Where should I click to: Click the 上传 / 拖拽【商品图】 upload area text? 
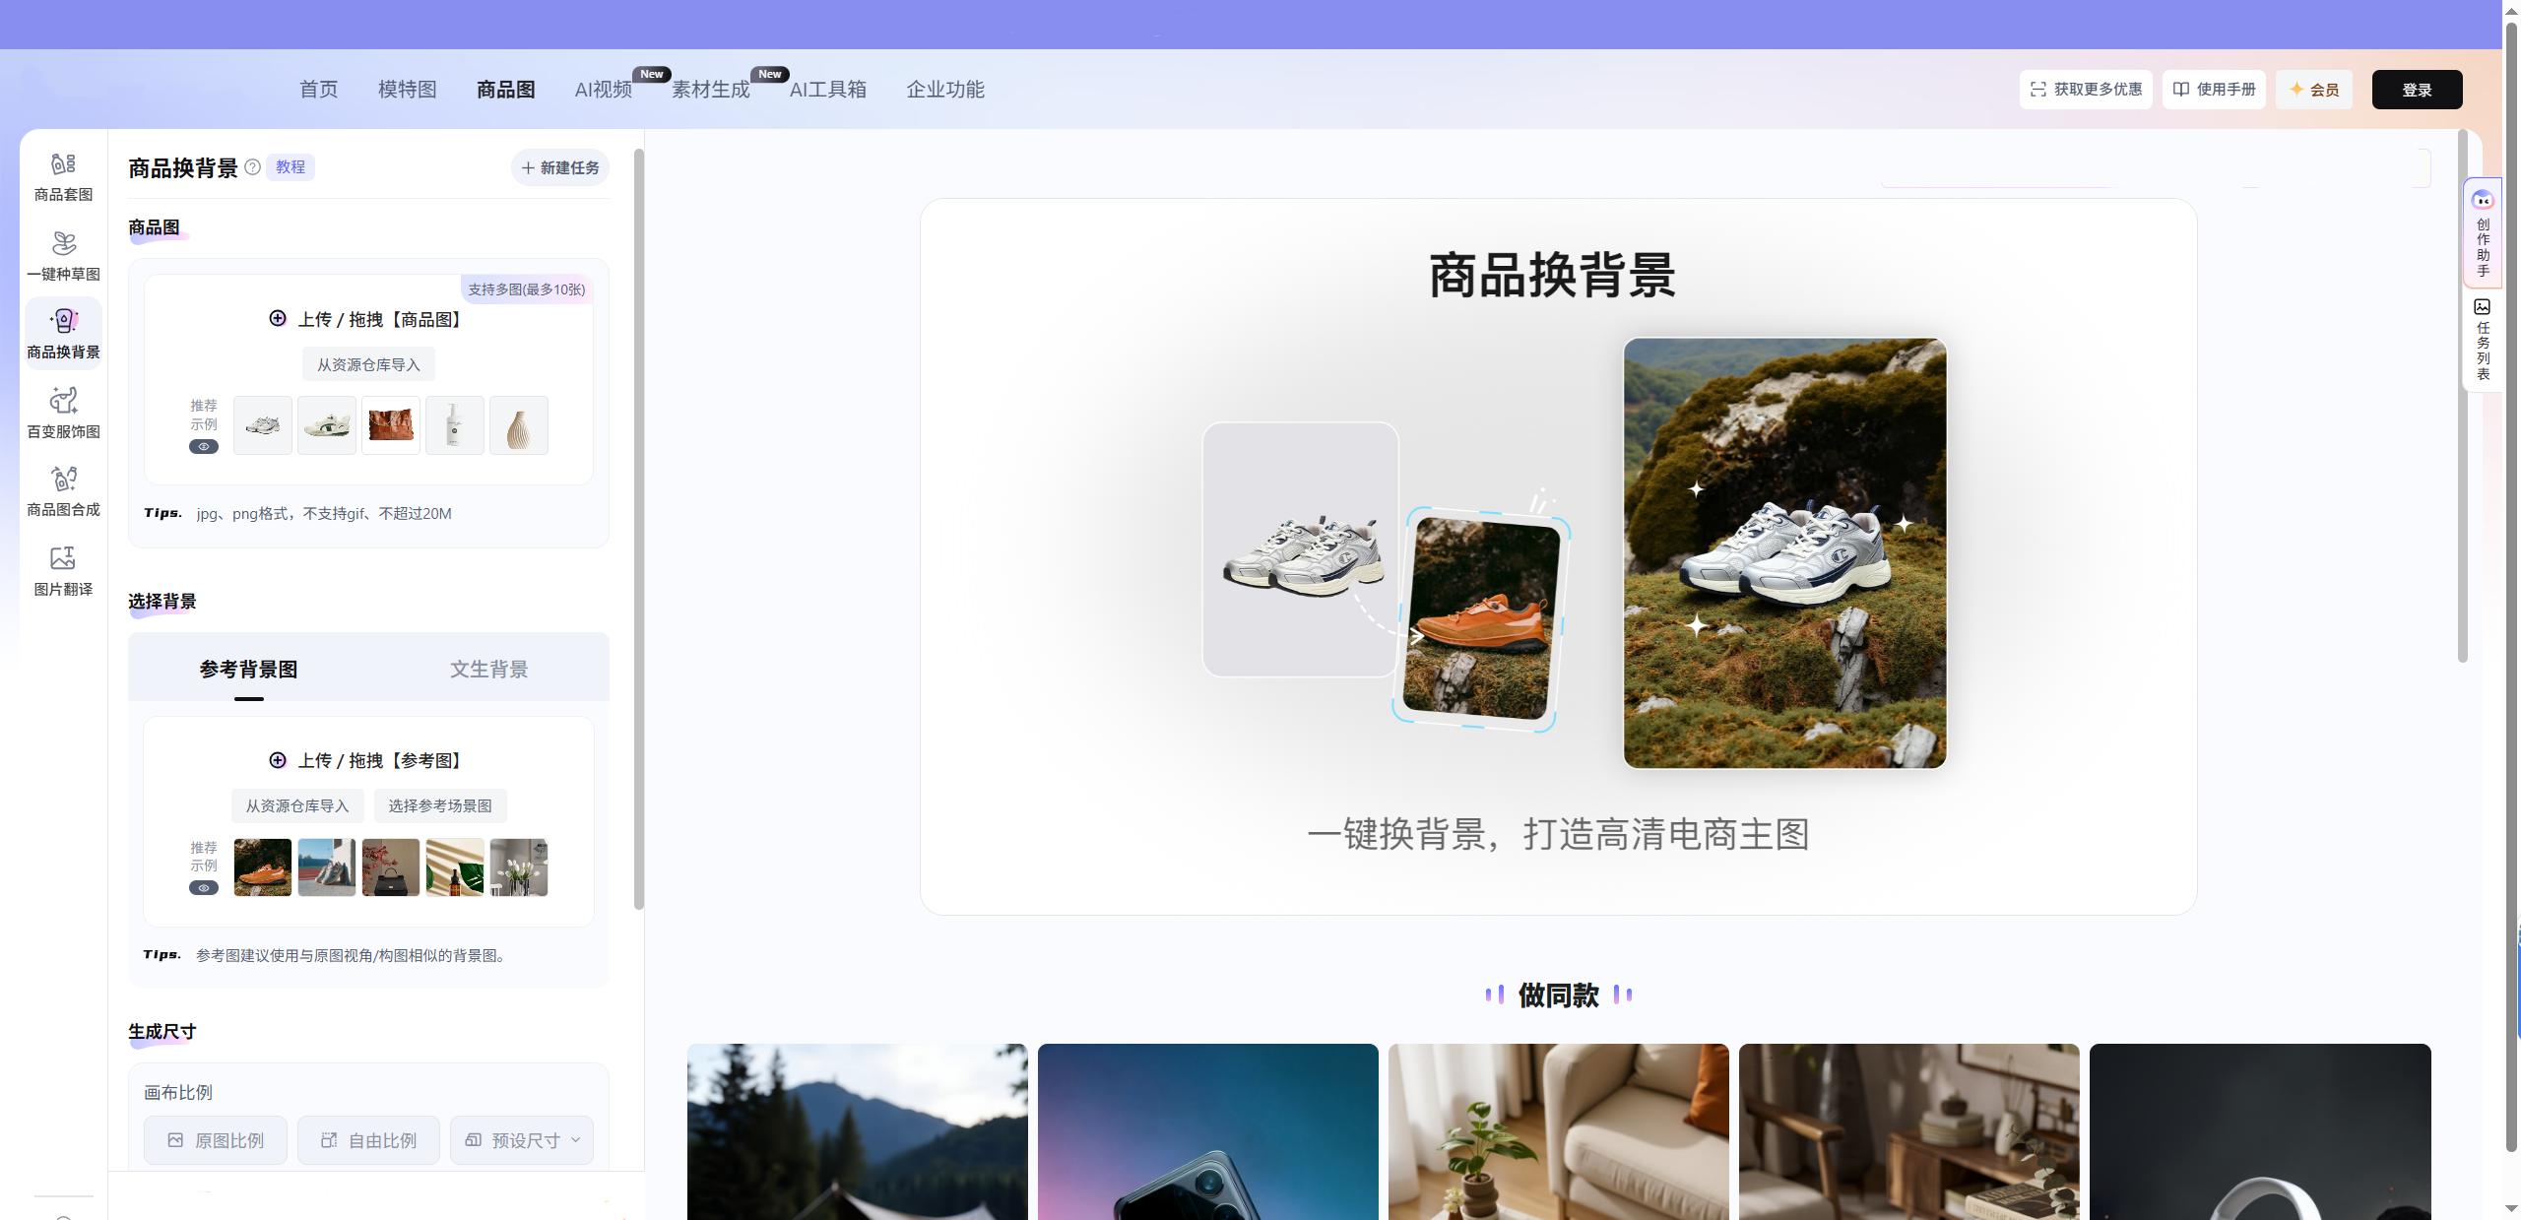coord(380,320)
